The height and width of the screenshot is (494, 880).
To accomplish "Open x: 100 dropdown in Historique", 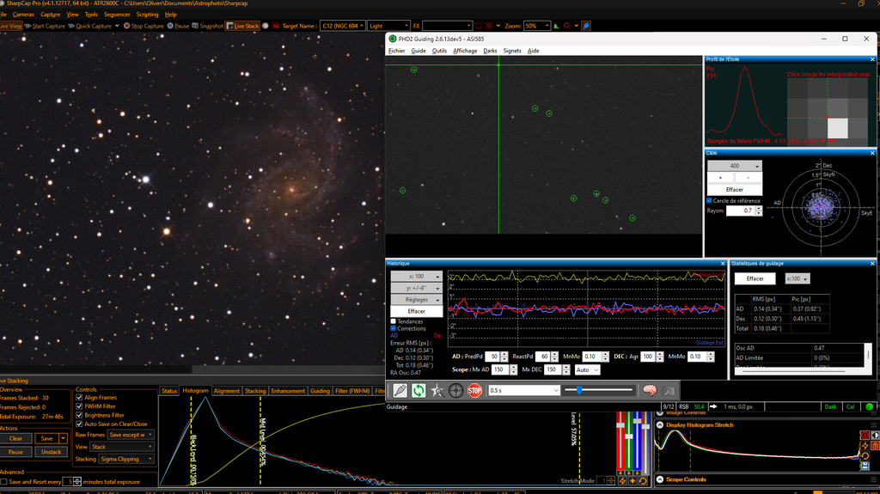I will click(417, 276).
